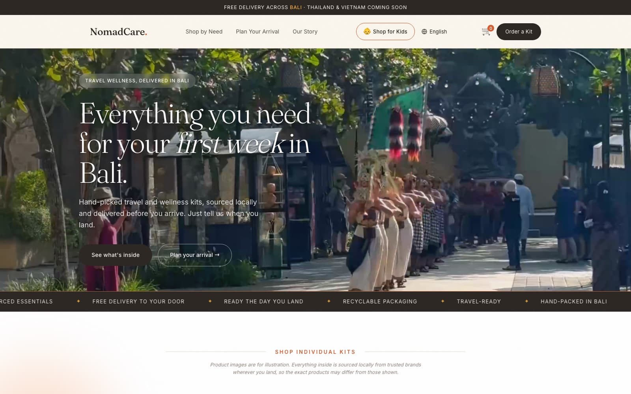
Task: Click the hero headline about first week in Bali
Action: 195,143
